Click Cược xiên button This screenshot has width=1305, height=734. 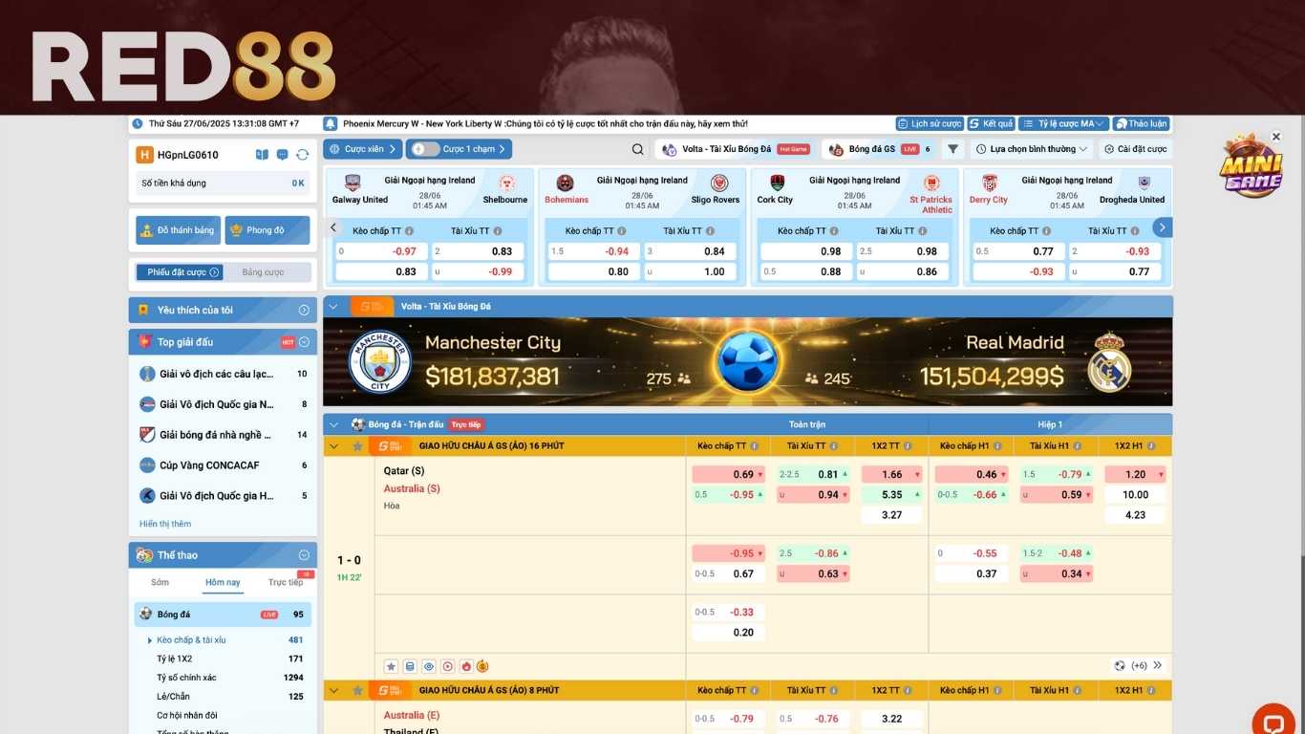click(363, 149)
